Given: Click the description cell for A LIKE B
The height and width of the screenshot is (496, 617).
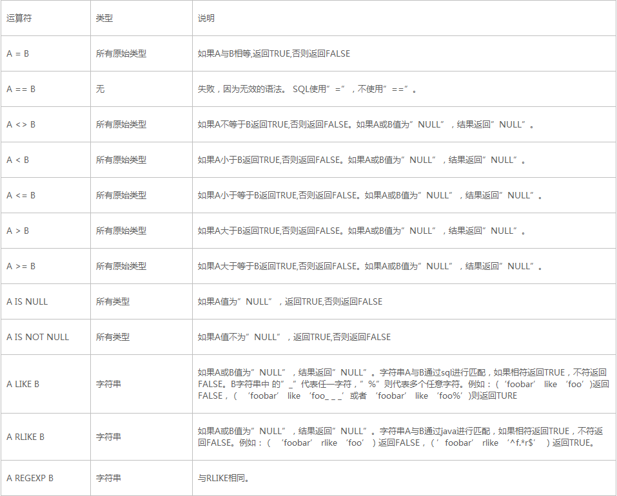Looking at the screenshot, I should point(387,383).
